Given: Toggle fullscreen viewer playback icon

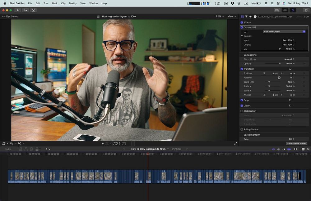Looking at the screenshot, I should pos(235,143).
